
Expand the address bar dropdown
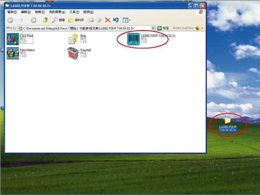coord(153,28)
